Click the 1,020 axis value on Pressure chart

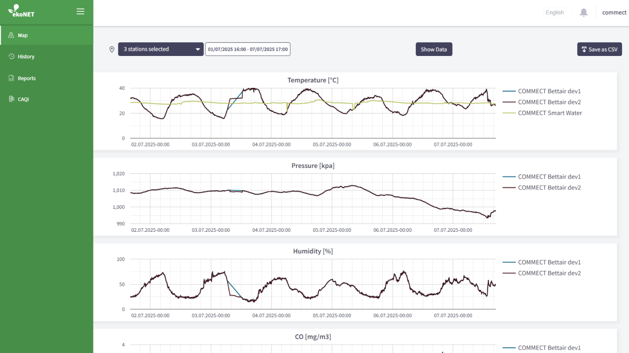coord(119,174)
